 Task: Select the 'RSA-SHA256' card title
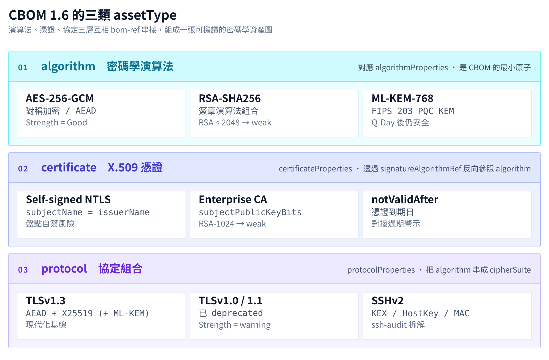pos(230,98)
